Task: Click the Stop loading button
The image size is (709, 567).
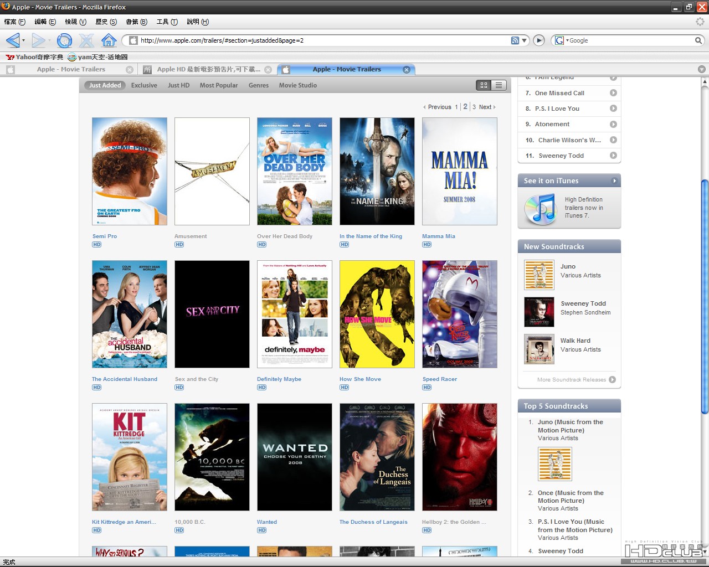Action: 86,40
